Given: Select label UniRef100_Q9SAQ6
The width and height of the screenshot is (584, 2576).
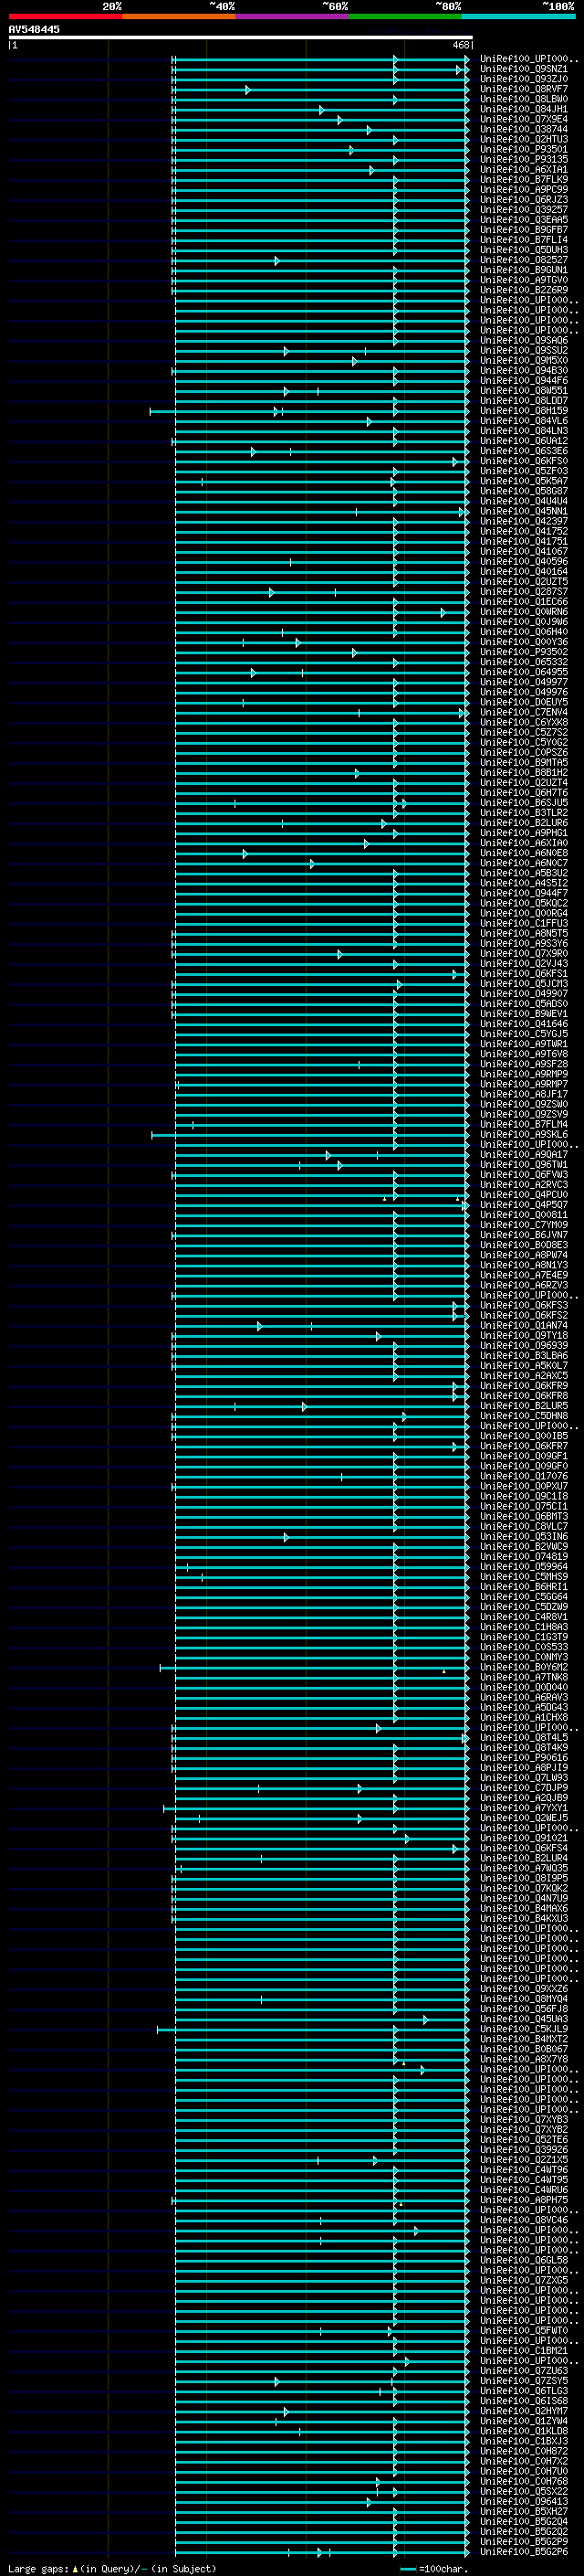Looking at the screenshot, I should (x=524, y=340).
